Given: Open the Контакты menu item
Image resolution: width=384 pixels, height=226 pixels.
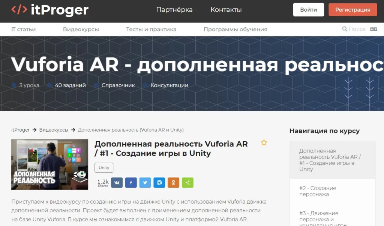Looking at the screenshot, I should click(x=226, y=10).
